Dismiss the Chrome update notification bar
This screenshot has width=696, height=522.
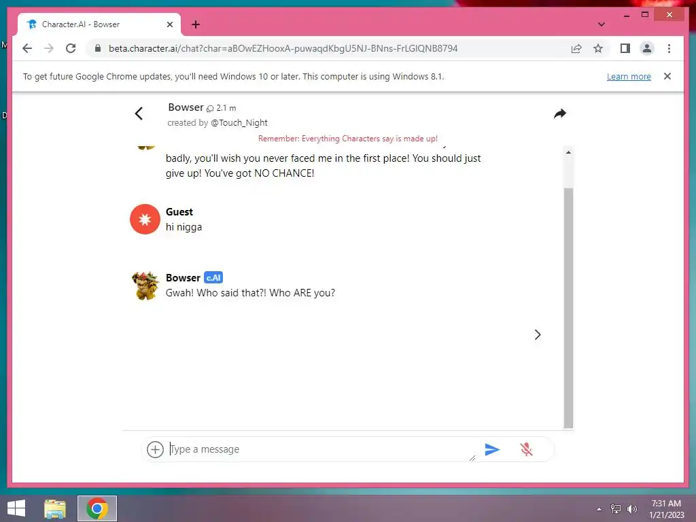click(x=667, y=76)
